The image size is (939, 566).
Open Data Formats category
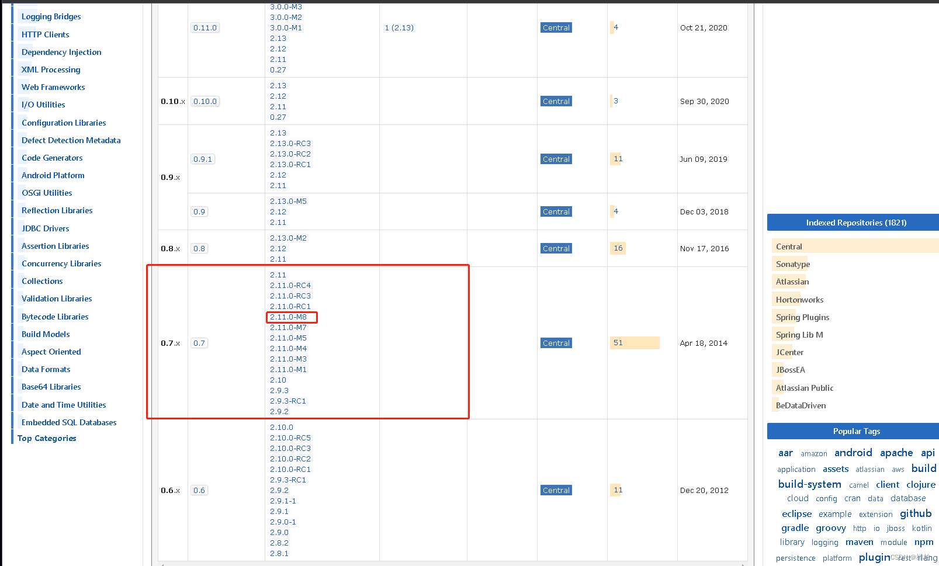46,369
